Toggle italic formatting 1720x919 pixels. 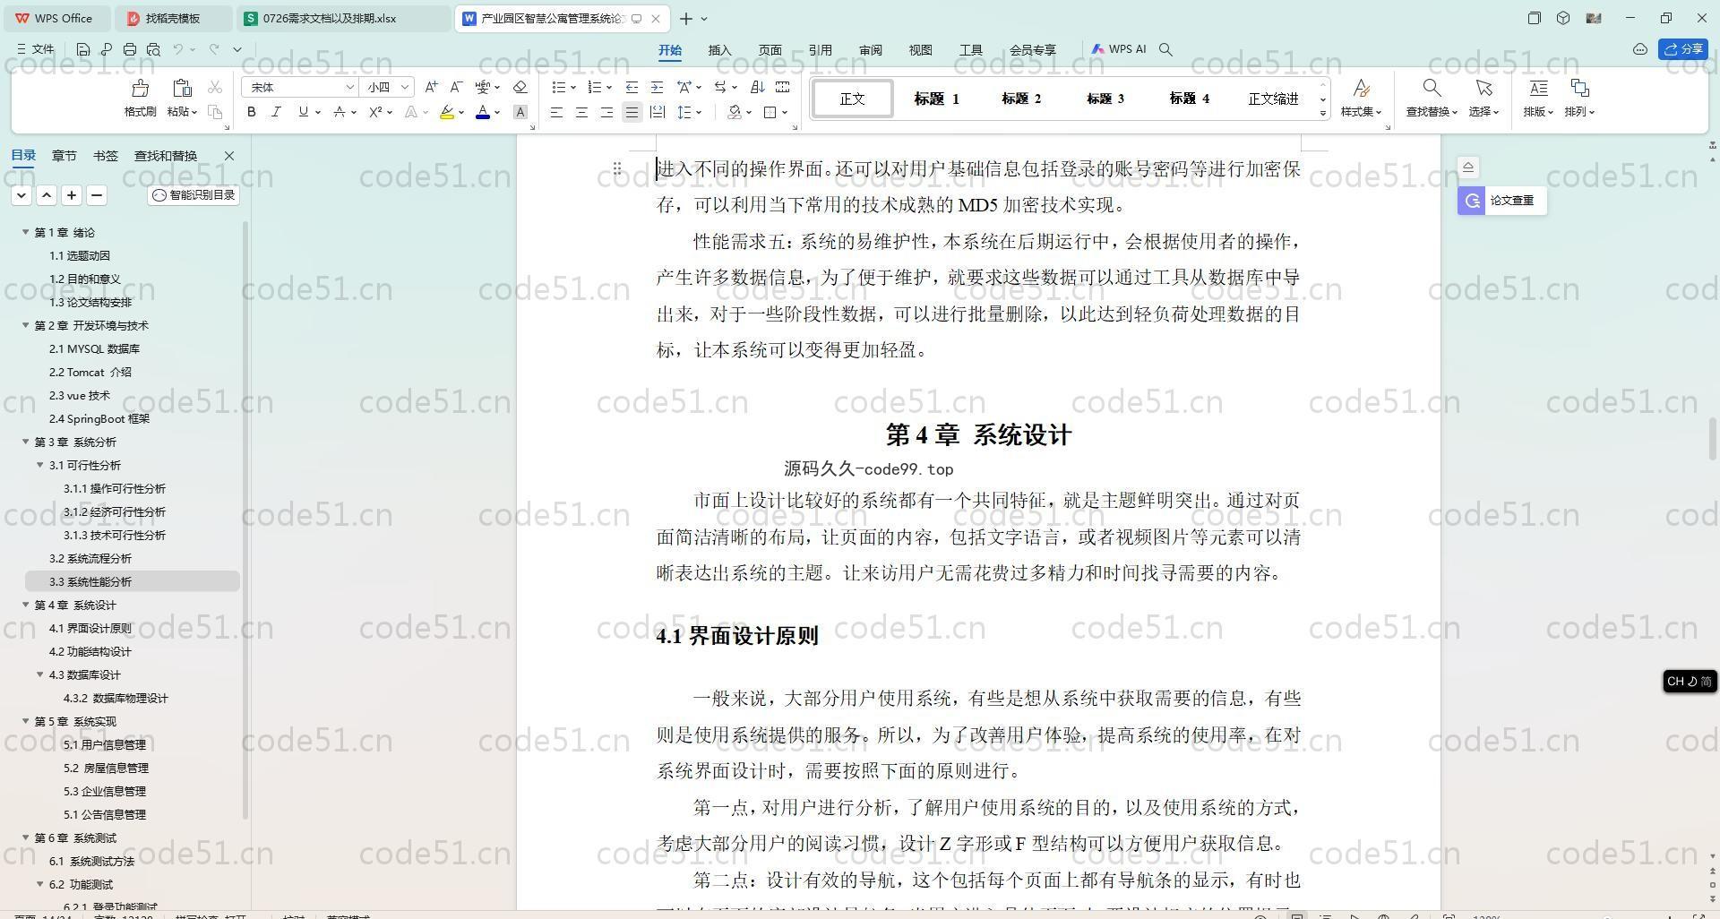(x=276, y=112)
